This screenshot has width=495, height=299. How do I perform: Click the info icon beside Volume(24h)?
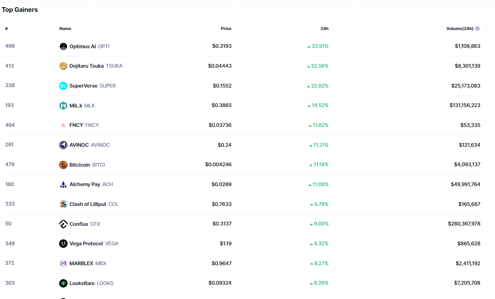click(477, 29)
